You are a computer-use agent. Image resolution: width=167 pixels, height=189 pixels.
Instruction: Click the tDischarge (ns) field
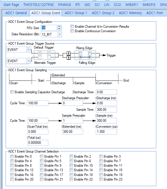point(106,103)
